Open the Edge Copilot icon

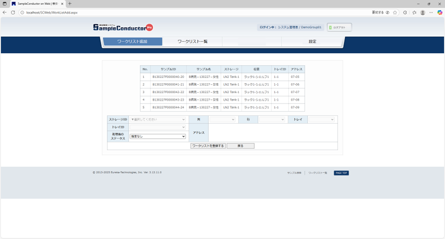coord(439,12)
